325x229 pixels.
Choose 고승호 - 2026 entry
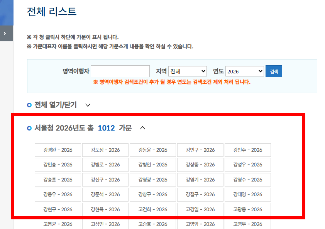(x=153, y=224)
